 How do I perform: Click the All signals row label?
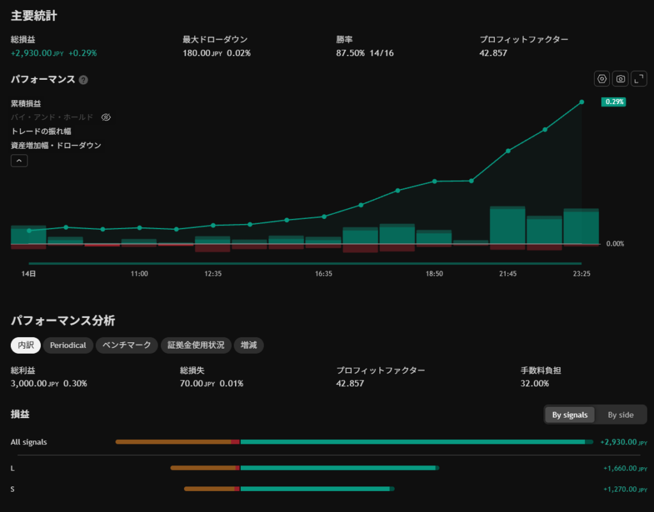click(29, 442)
